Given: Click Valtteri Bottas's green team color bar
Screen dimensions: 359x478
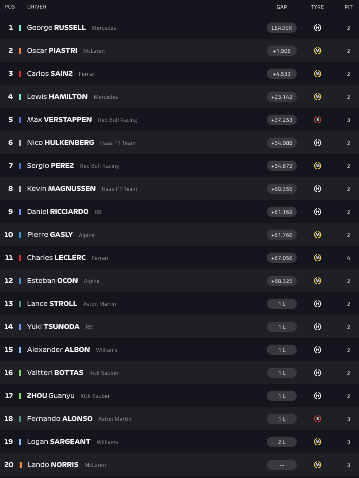Looking at the screenshot, I should coord(20,373).
